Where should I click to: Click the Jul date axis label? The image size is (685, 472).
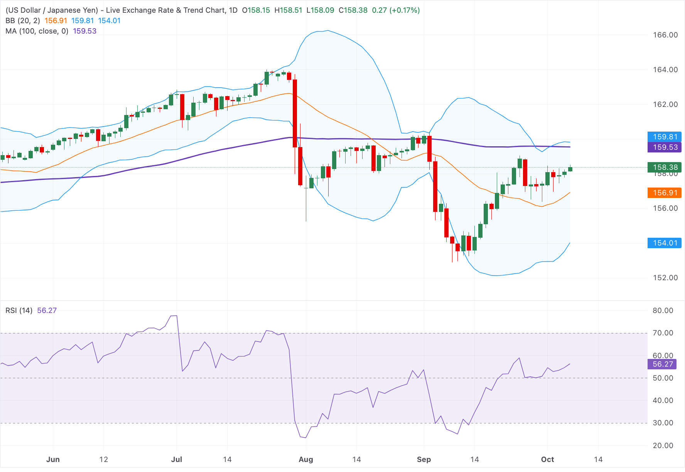coord(177,459)
